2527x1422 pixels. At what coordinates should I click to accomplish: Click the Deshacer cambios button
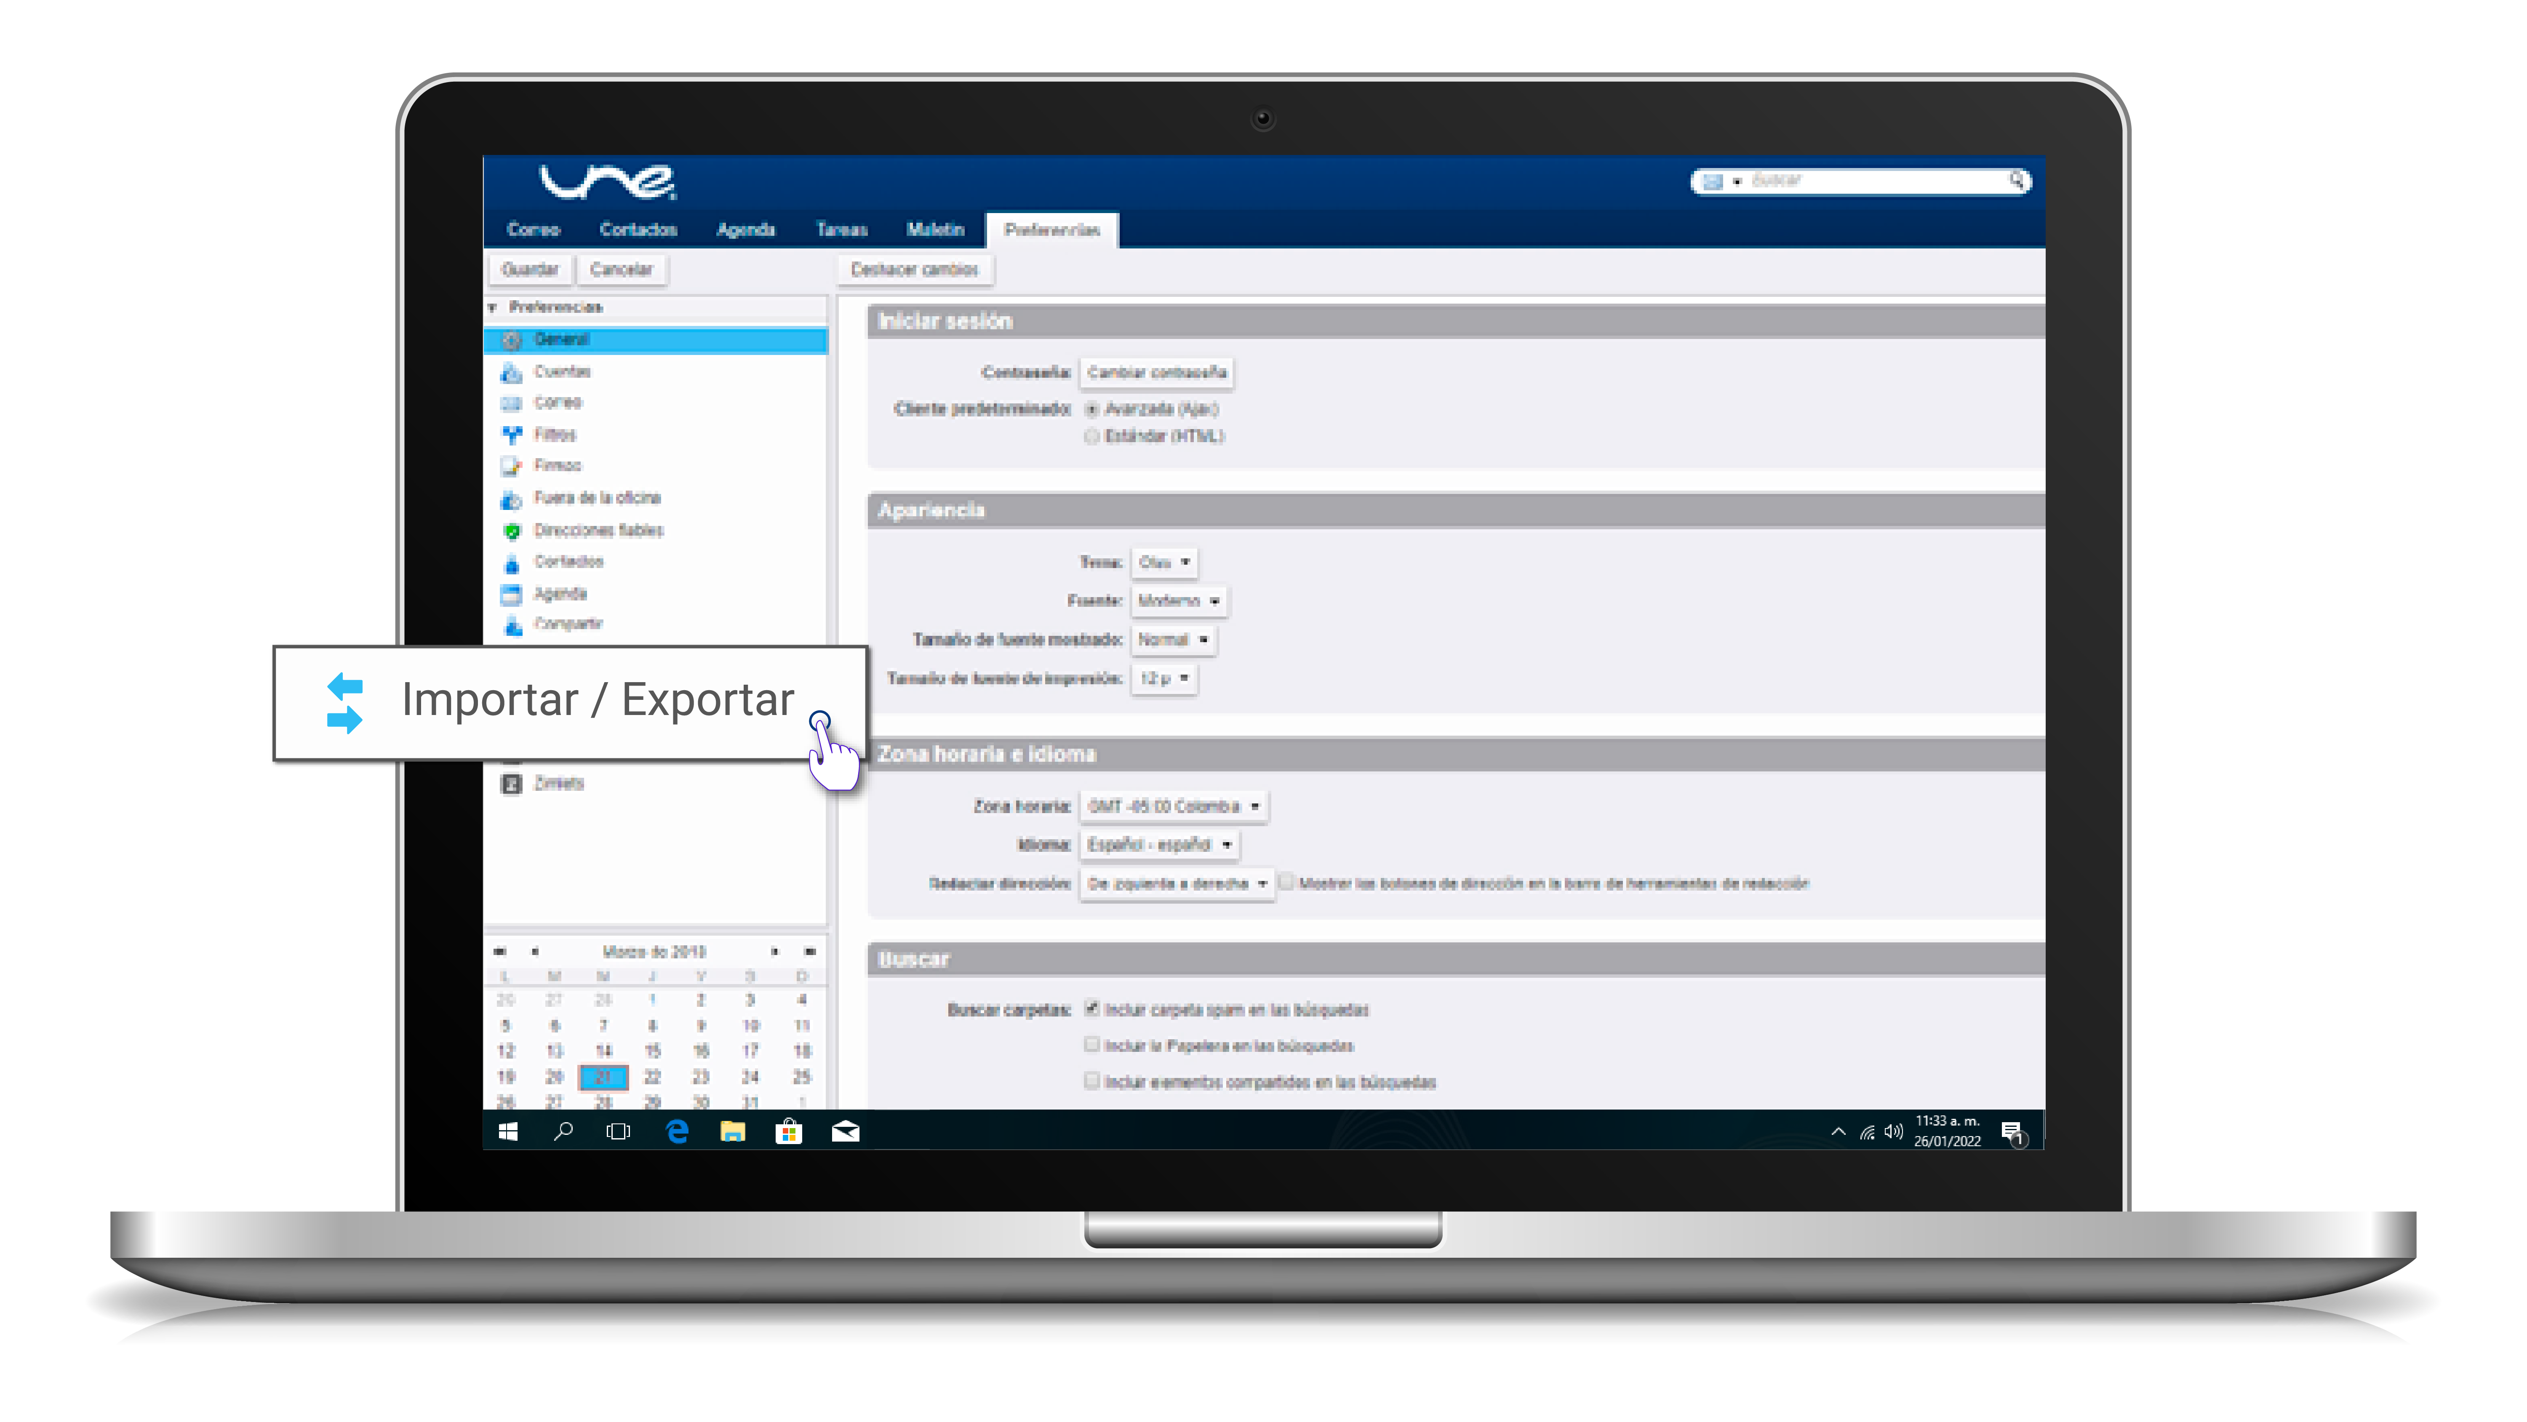tap(914, 269)
